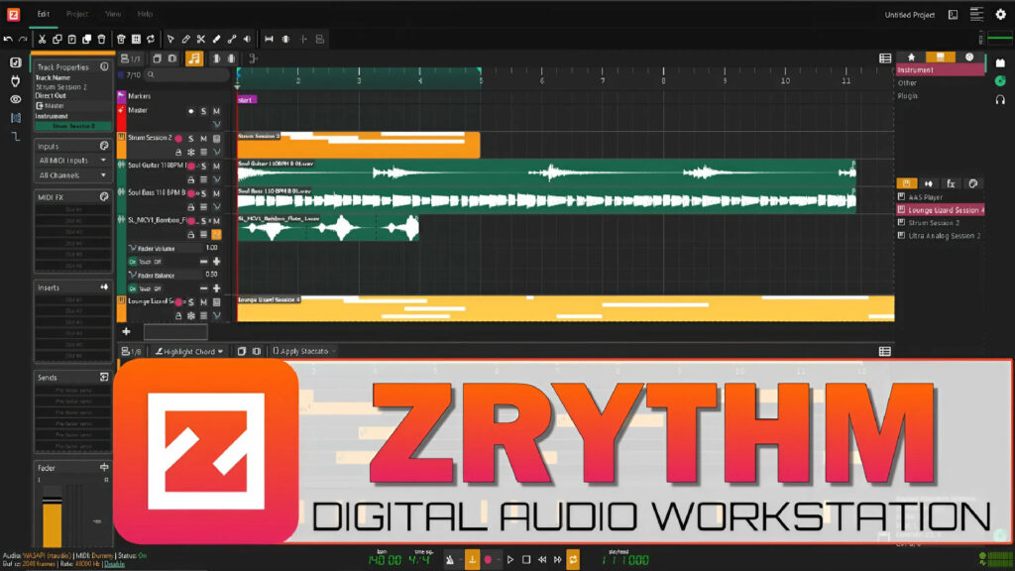Click the scissors Cut icon in toolbar
Image resolution: width=1015 pixels, height=571 pixels.
click(43, 39)
